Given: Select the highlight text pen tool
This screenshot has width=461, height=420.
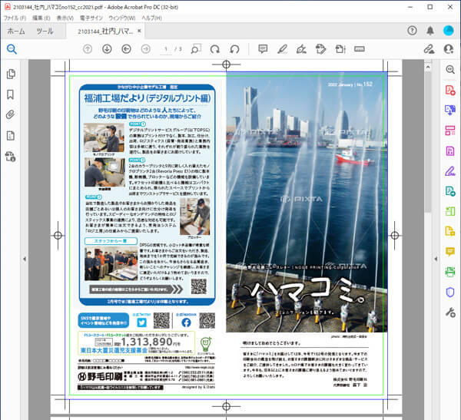Looking at the screenshot, I should 282,49.
